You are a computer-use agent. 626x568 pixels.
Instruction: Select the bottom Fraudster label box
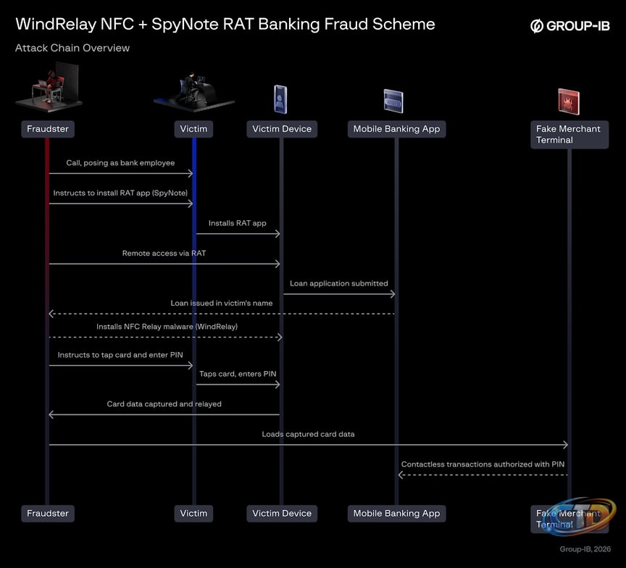click(48, 514)
